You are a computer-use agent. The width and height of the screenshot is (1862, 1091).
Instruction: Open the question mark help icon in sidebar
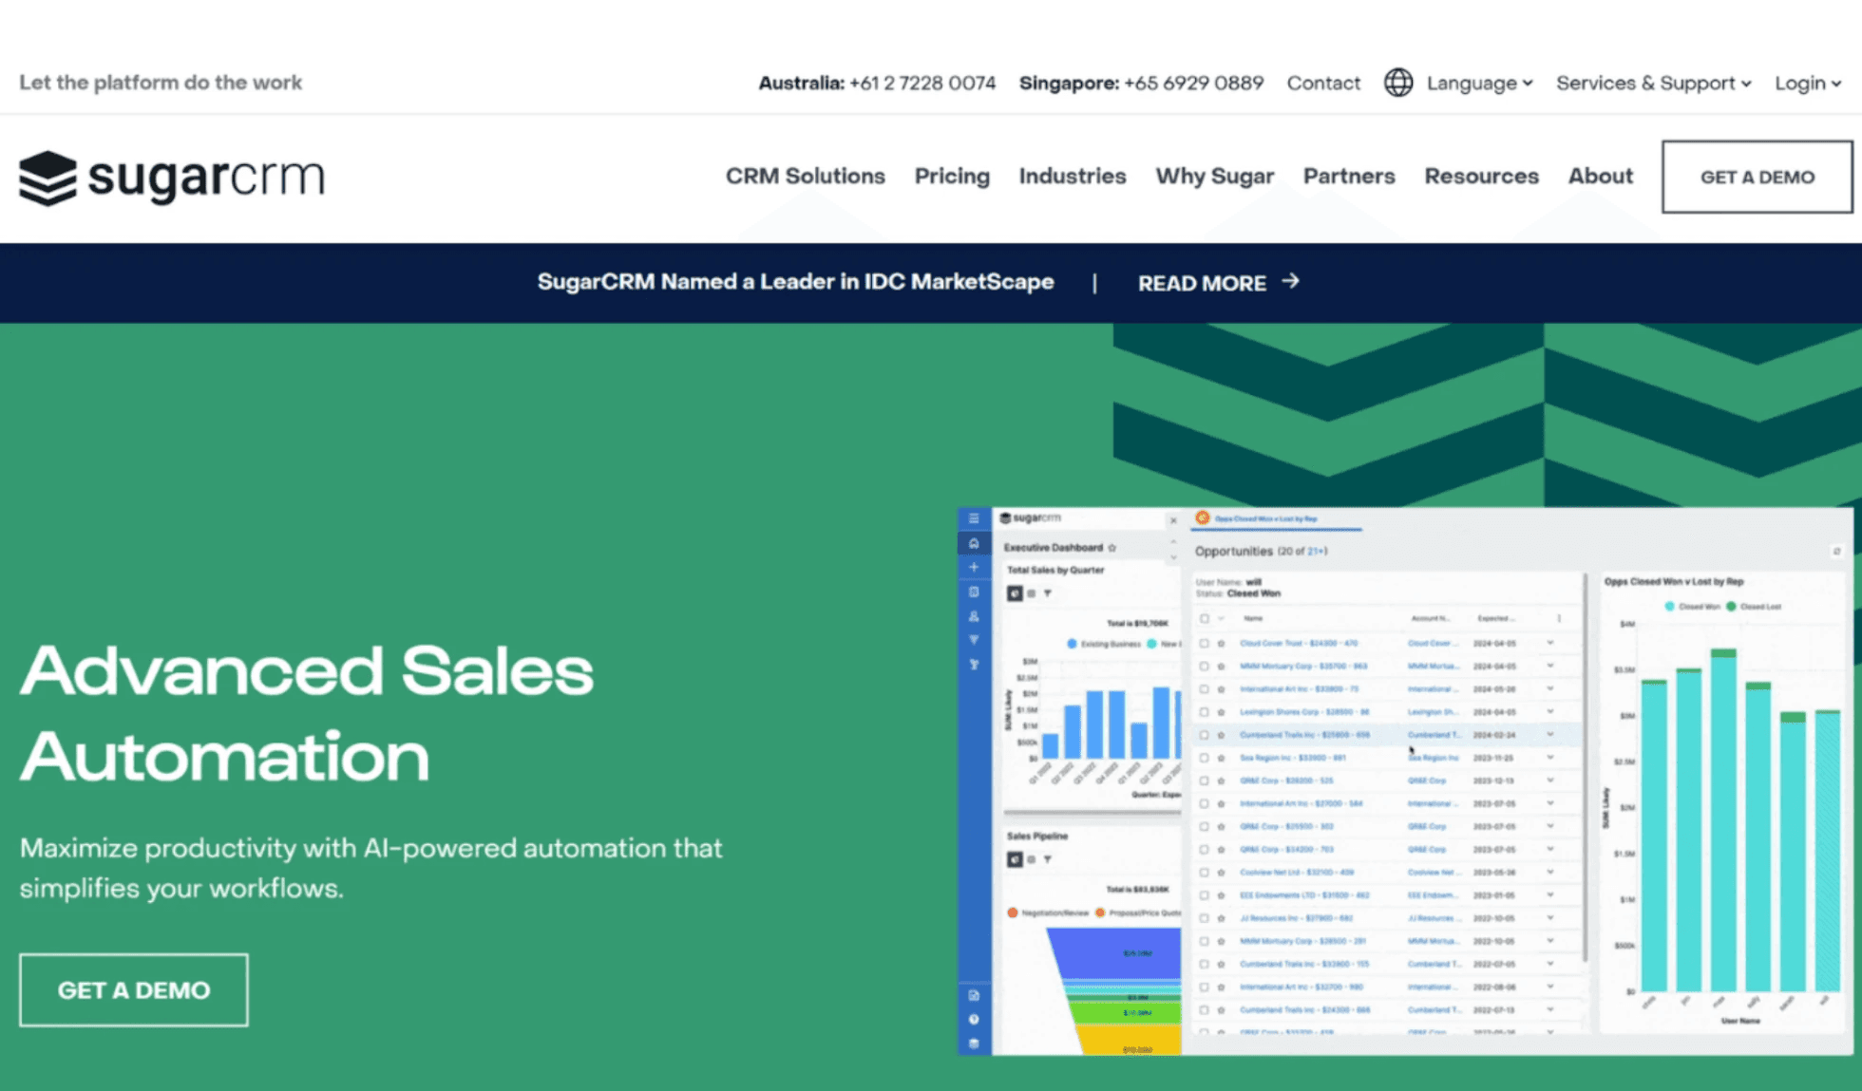pyautogui.click(x=974, y=1019)
